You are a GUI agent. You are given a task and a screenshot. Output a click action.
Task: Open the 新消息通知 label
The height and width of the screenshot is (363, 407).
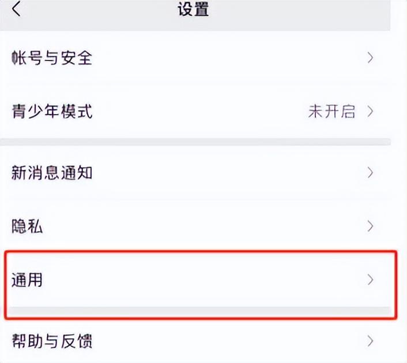click(52, 172)
